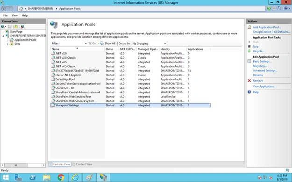Click the Rename action link
This screenshot has height=182, width=292.
258,75
